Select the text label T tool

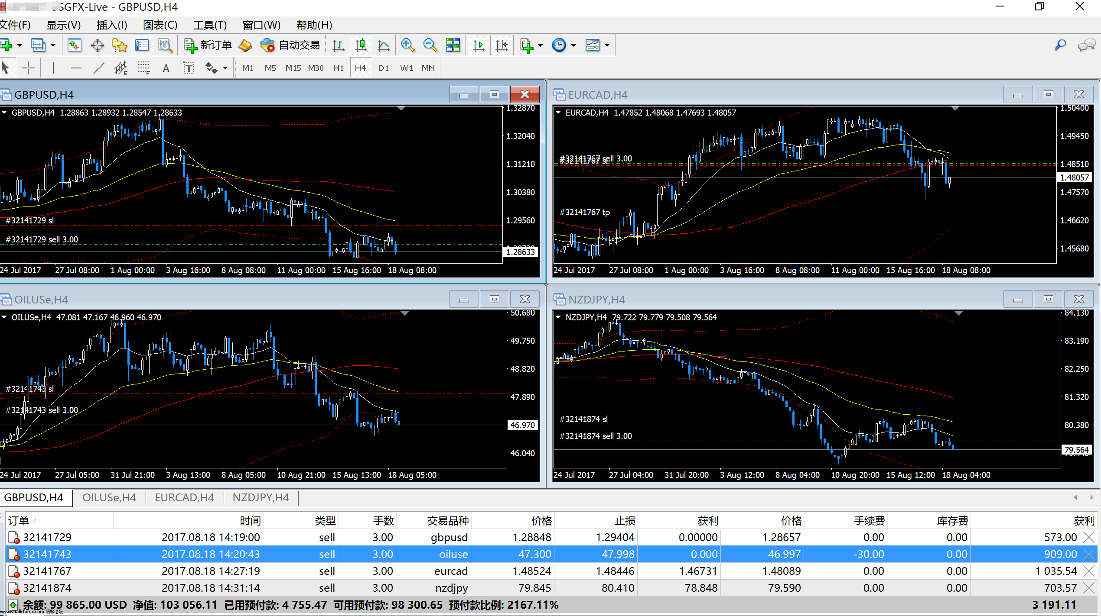click(x=189, y=68)
